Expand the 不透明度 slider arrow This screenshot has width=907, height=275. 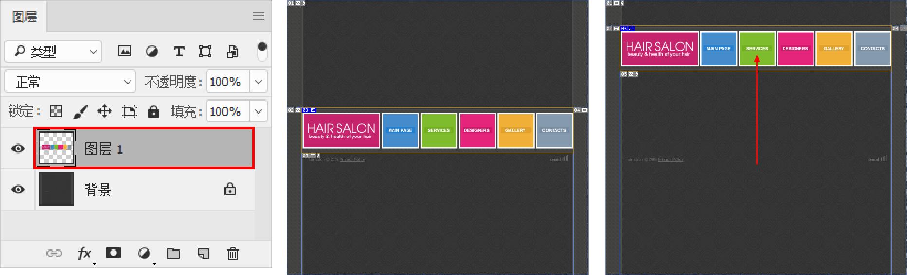coord(259,82)
